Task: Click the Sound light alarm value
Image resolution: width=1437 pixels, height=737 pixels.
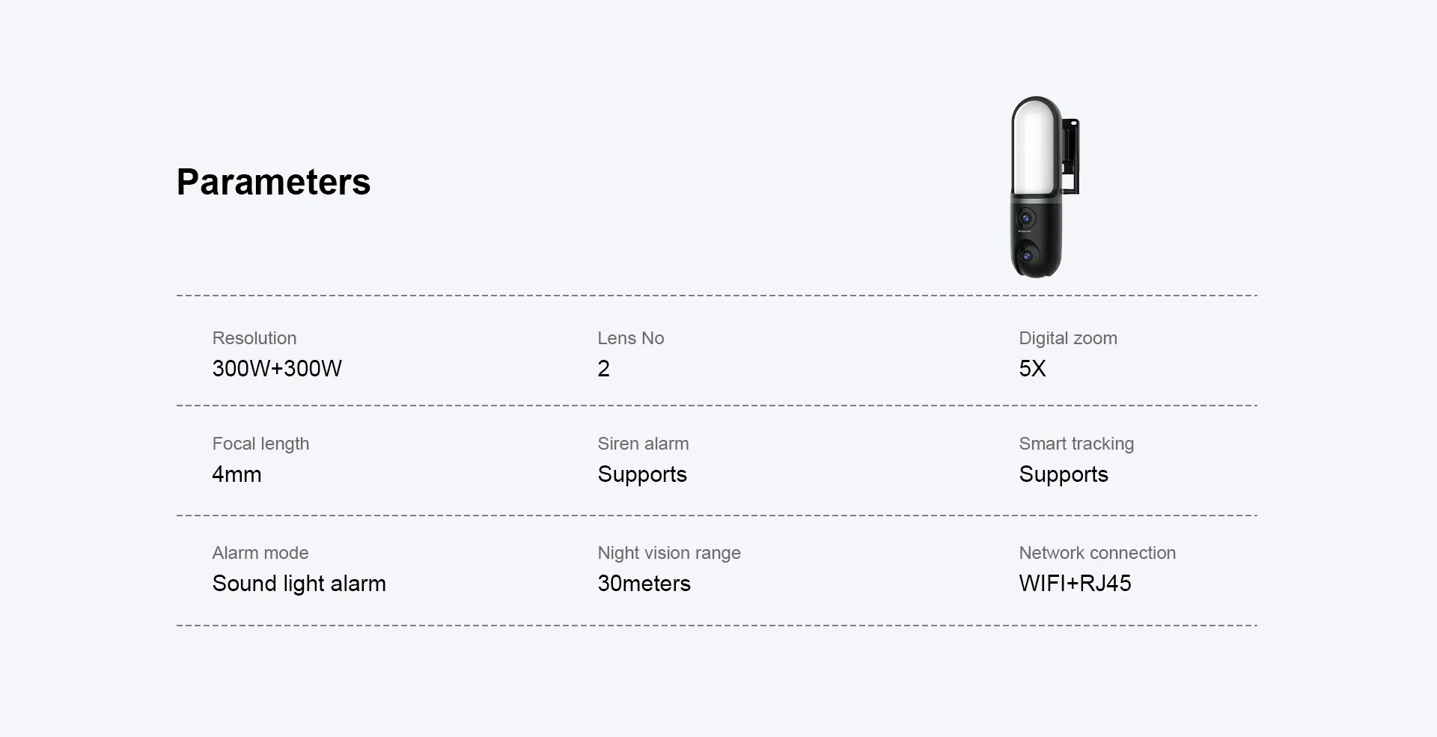Action: pos(299,584)
